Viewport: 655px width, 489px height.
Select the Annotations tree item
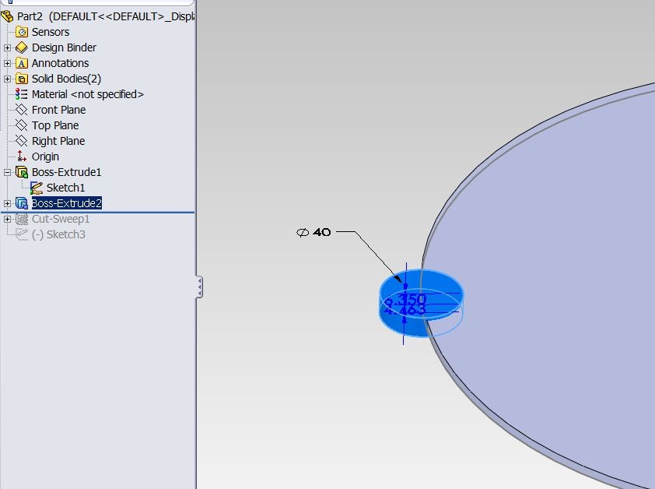60,63
